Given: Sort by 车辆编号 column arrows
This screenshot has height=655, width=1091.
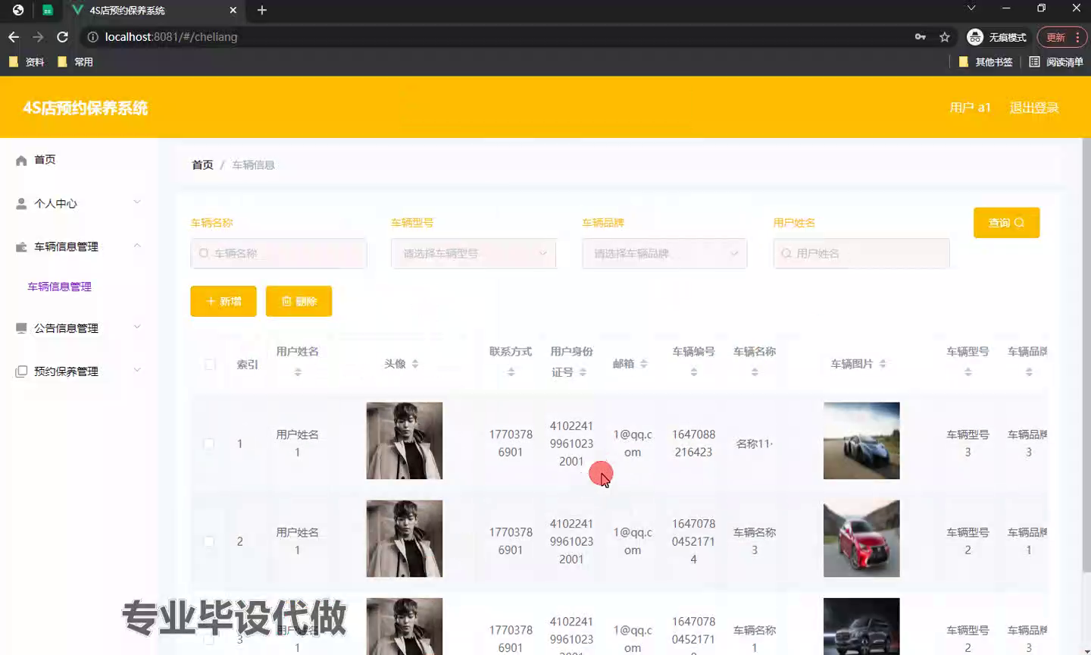Looking at the screenshot, I should 693,372.
